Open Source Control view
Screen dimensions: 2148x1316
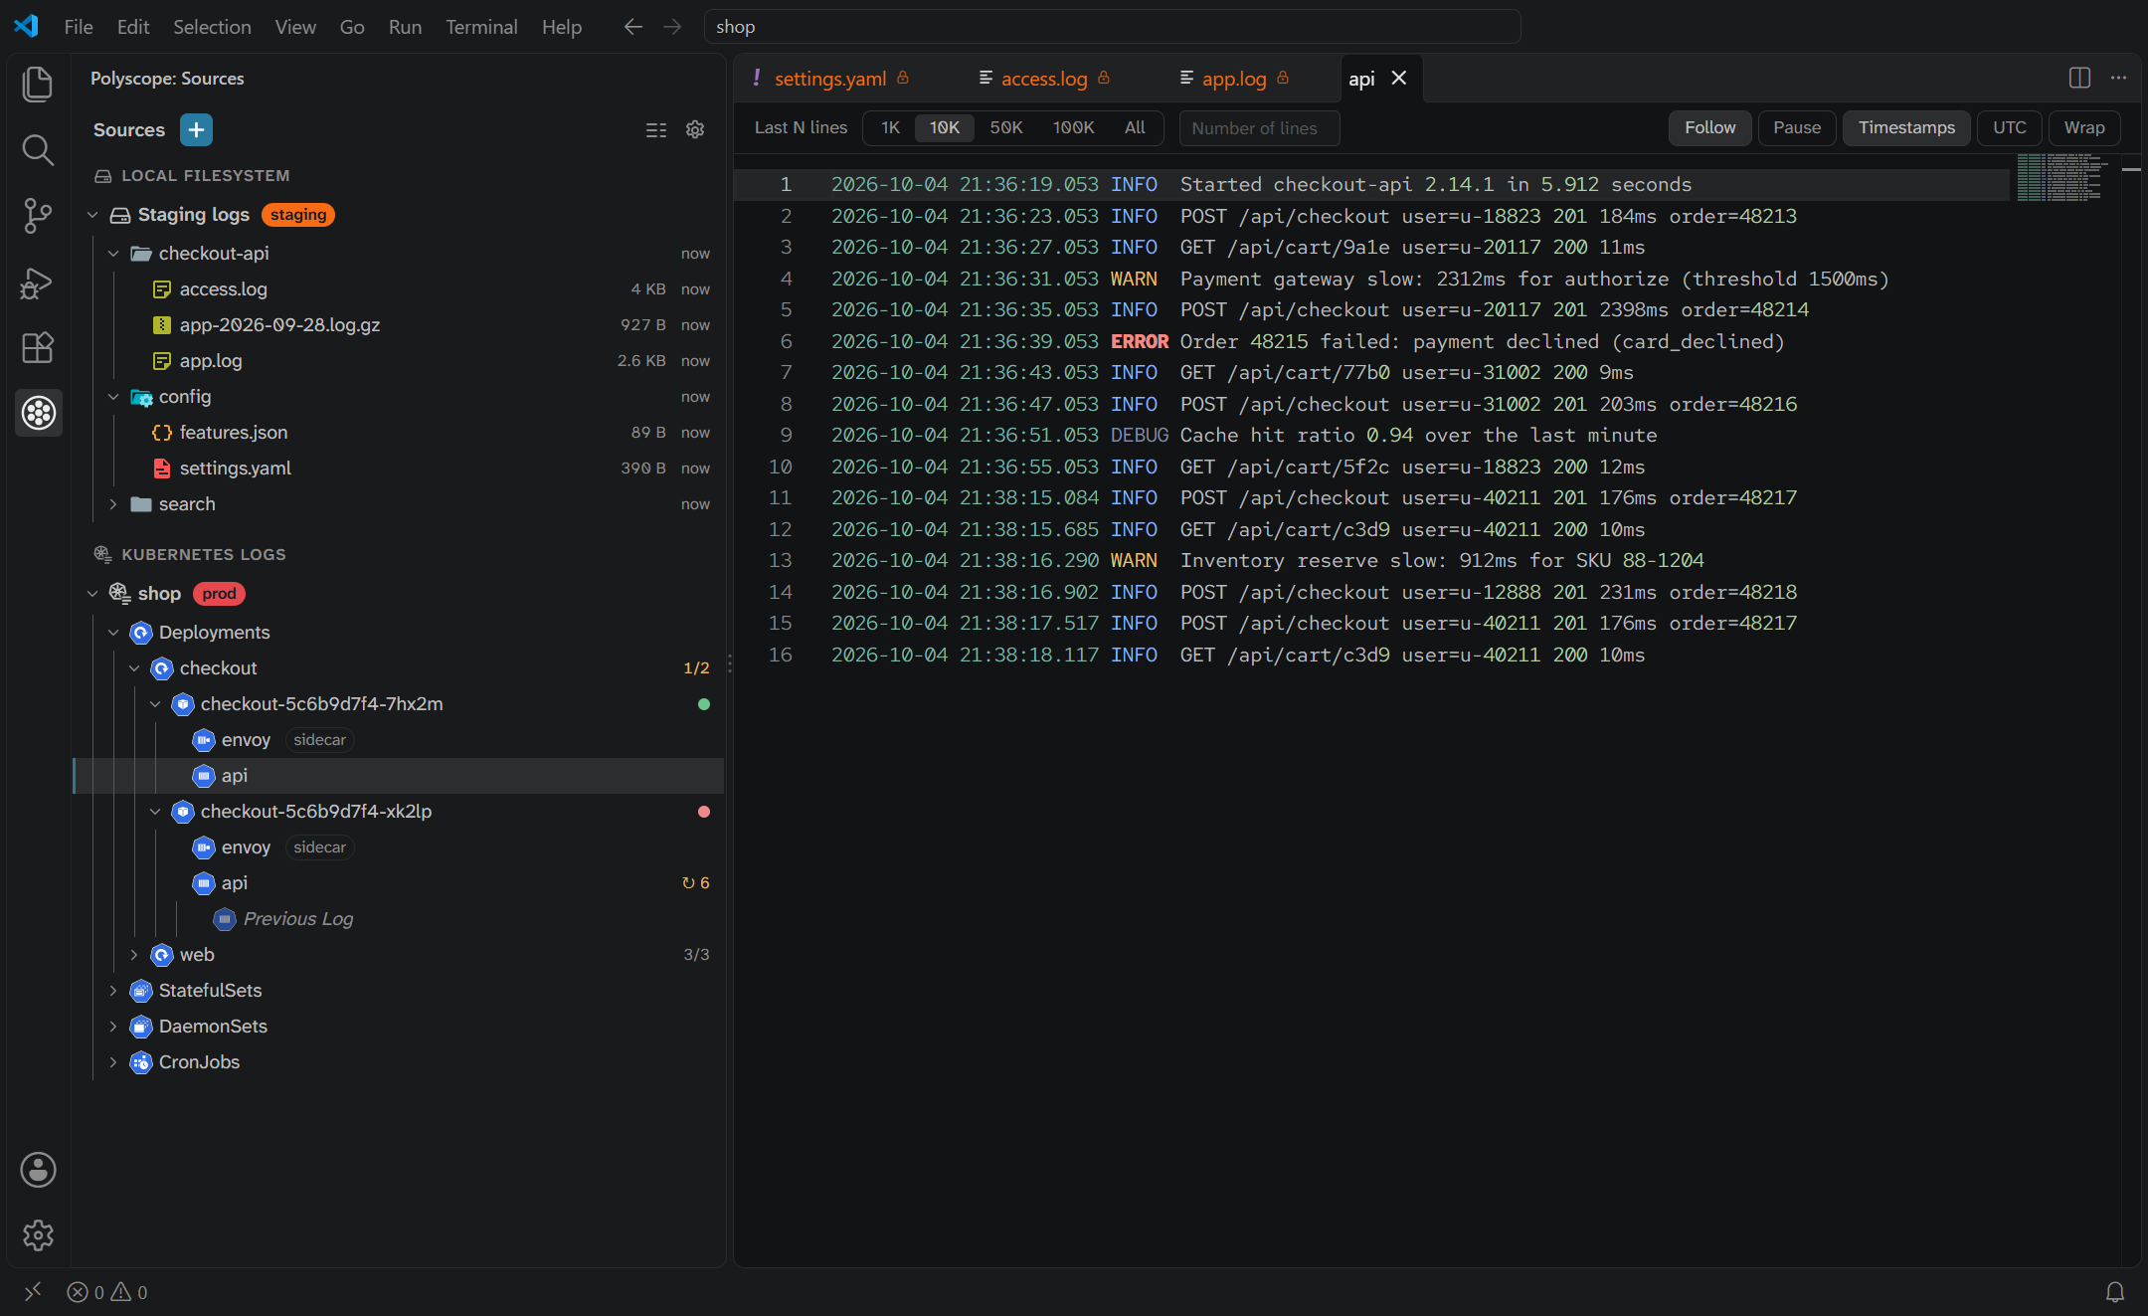pyautogui.click(x=38, y=216)
